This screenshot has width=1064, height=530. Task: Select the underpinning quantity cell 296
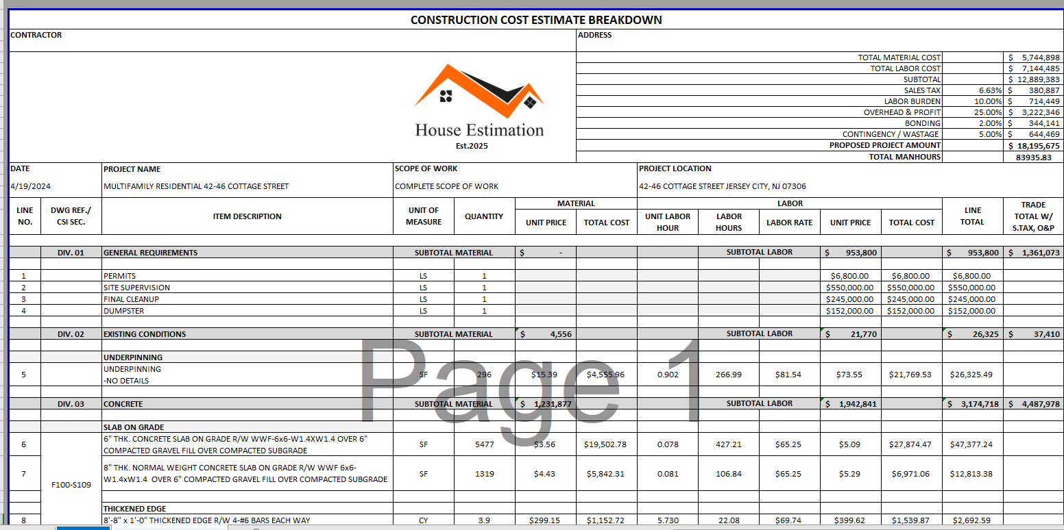click(x=484, y=375)
